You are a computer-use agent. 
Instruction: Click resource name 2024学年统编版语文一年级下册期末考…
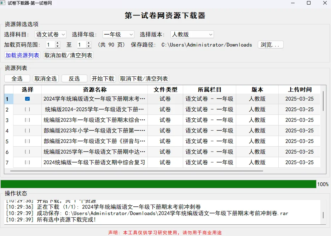[94, 99]
